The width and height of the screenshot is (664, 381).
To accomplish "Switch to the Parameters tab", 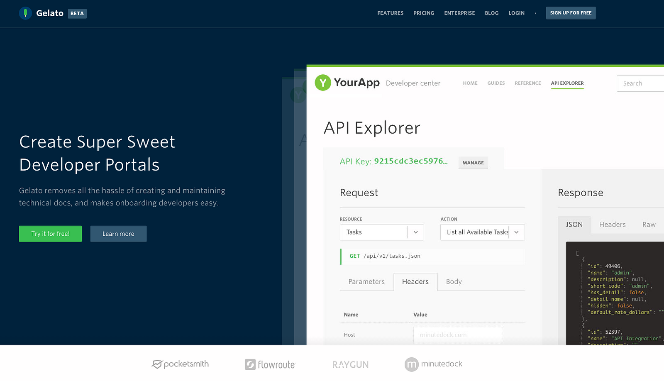I will 366,281.
